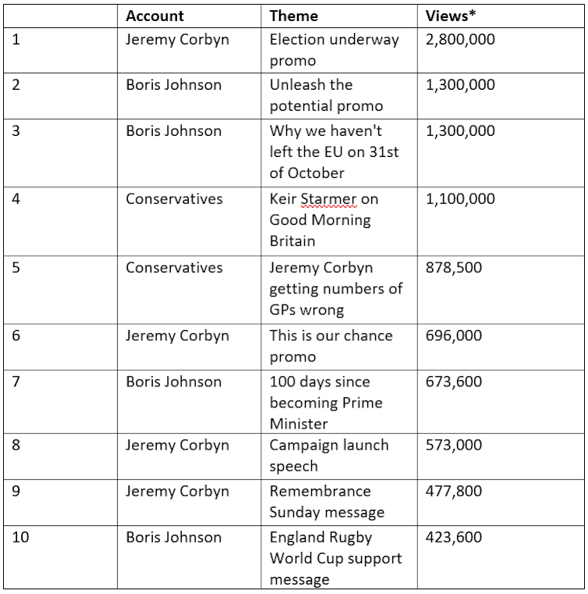Select the misspelled word Starmer
The image size is (588, 594).
coord(328,199)
